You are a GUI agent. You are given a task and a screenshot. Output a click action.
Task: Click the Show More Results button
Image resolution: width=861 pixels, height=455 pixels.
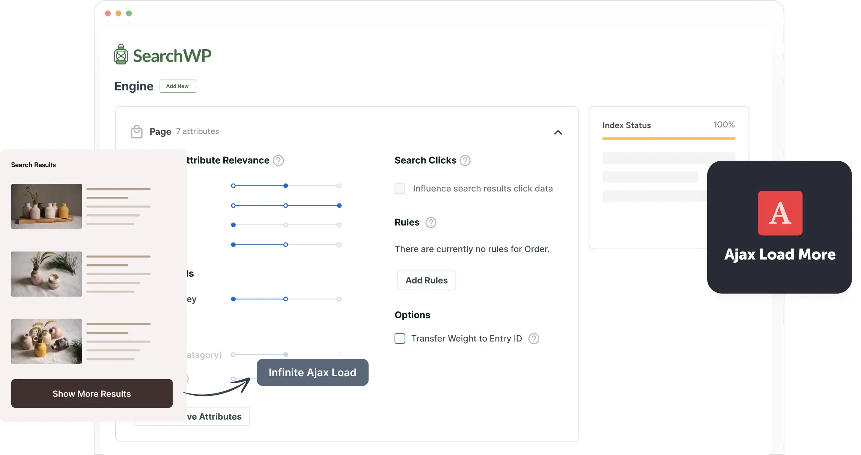click(x=92, y=393)
